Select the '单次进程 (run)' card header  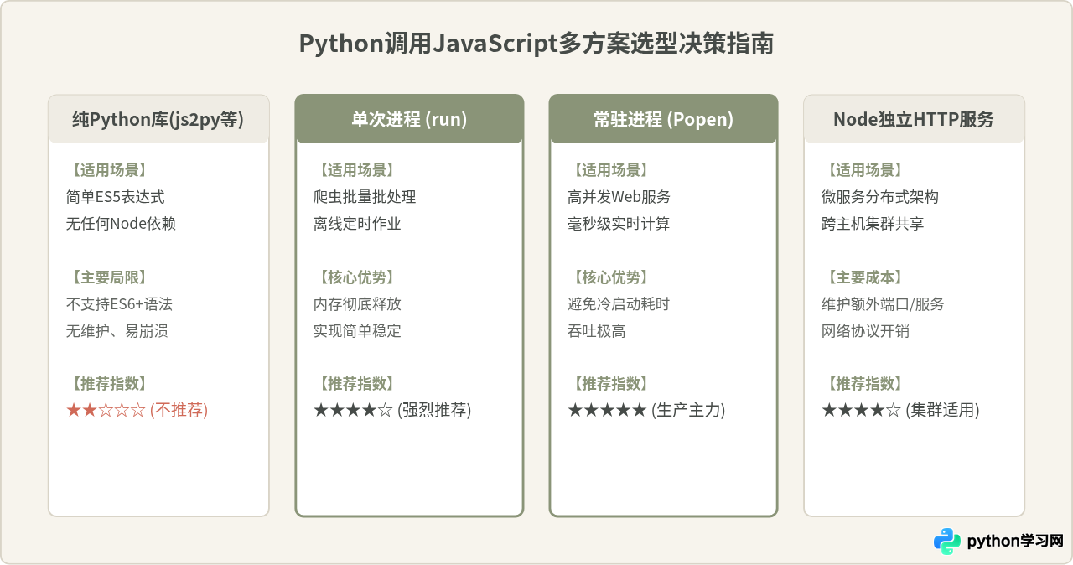(x=409, y=119)
